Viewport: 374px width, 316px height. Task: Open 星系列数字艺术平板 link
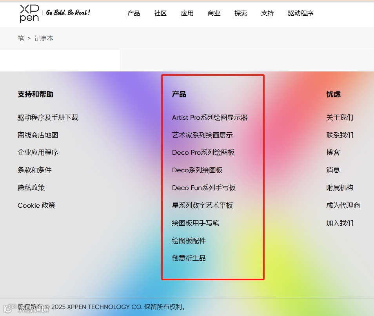(x=202, y=205)
